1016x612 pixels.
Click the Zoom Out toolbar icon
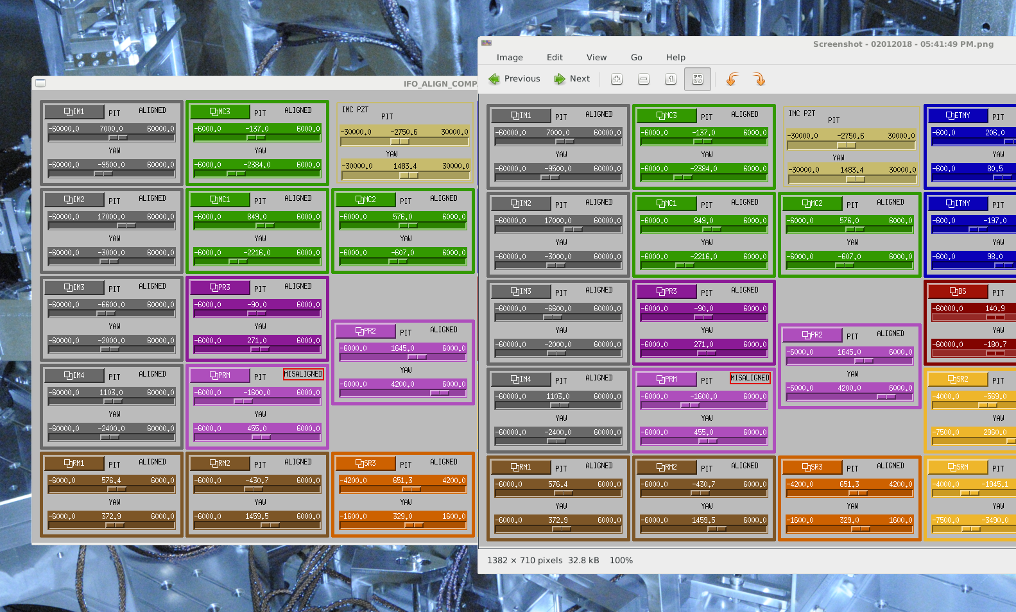point(644,79)
